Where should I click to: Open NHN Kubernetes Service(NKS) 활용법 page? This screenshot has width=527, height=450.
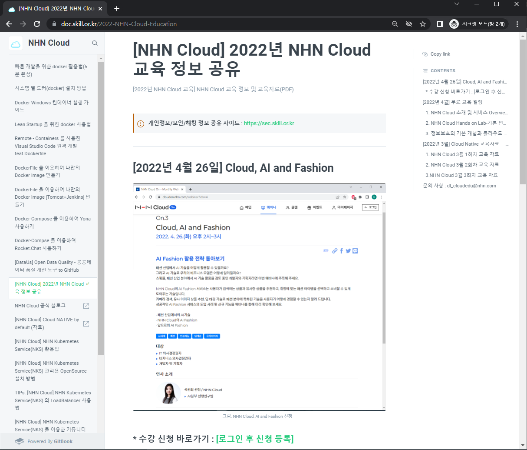(53, 345)
